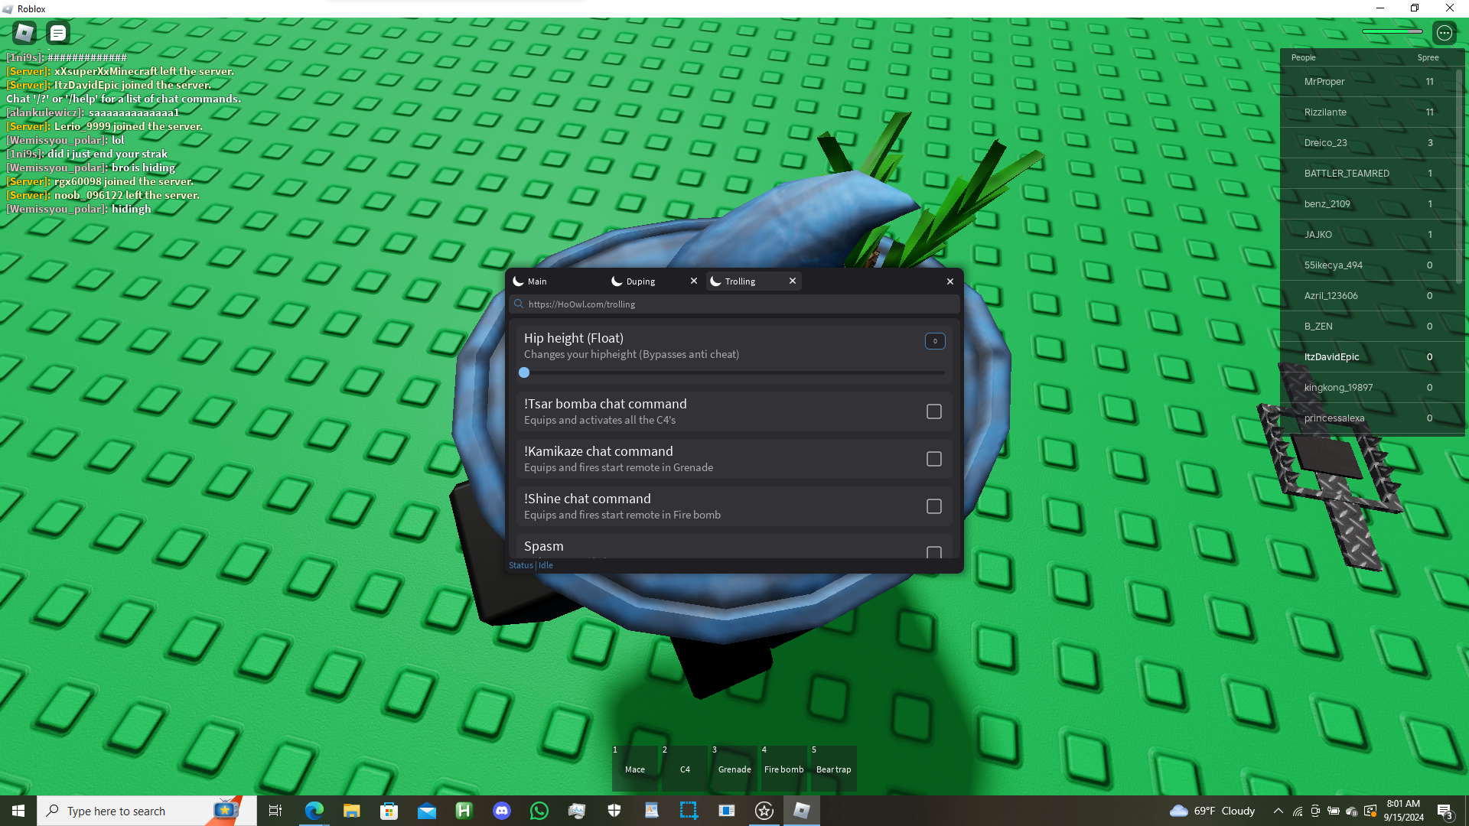Click the Status Idle text in script panel
The width and height of the screenshot is (1469, 826).
point(531,565)
